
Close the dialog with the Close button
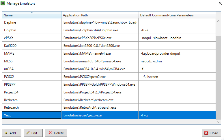click(211, 133)
